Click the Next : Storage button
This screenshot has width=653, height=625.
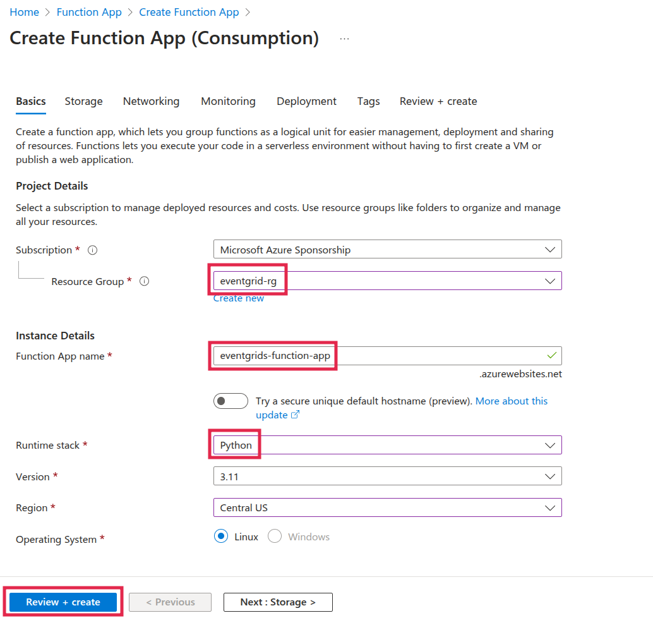(278, 602)
